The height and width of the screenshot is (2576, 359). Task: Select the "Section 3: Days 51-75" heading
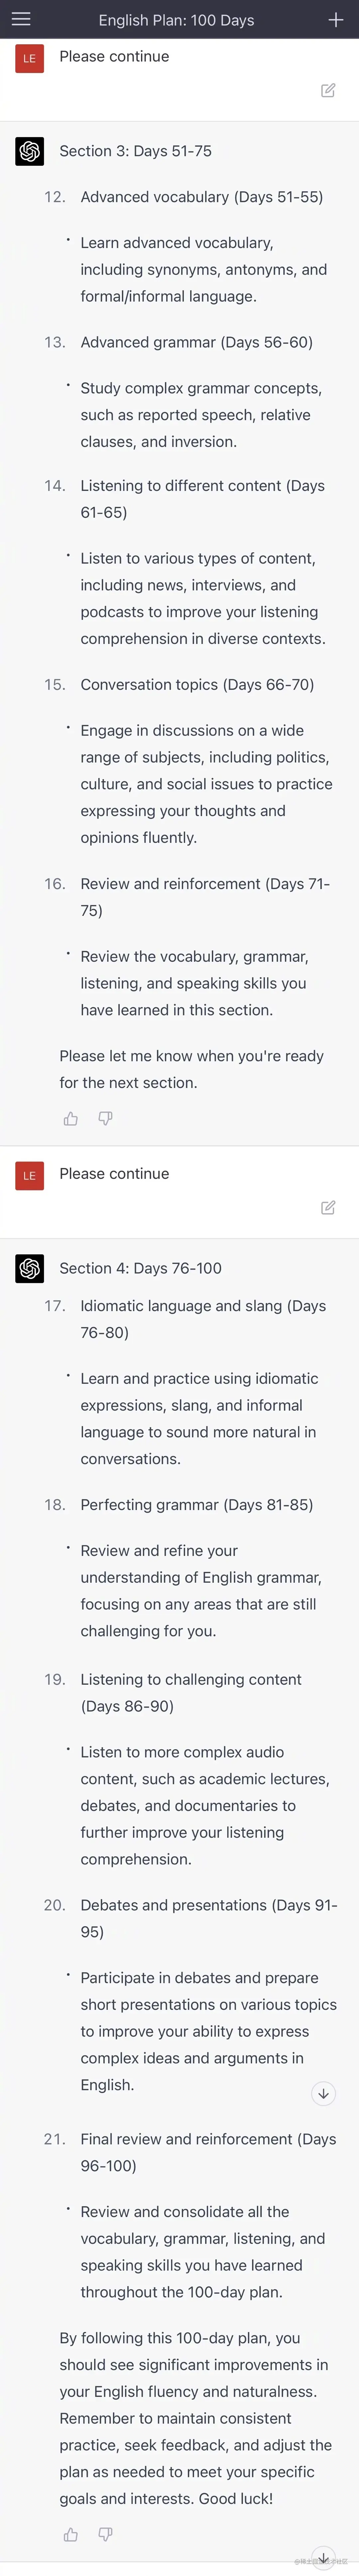[x=135, y=151]
